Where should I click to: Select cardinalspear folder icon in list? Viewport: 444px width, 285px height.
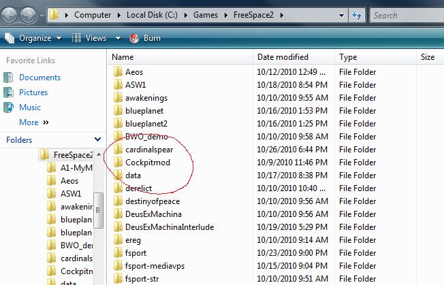[118, 149]
